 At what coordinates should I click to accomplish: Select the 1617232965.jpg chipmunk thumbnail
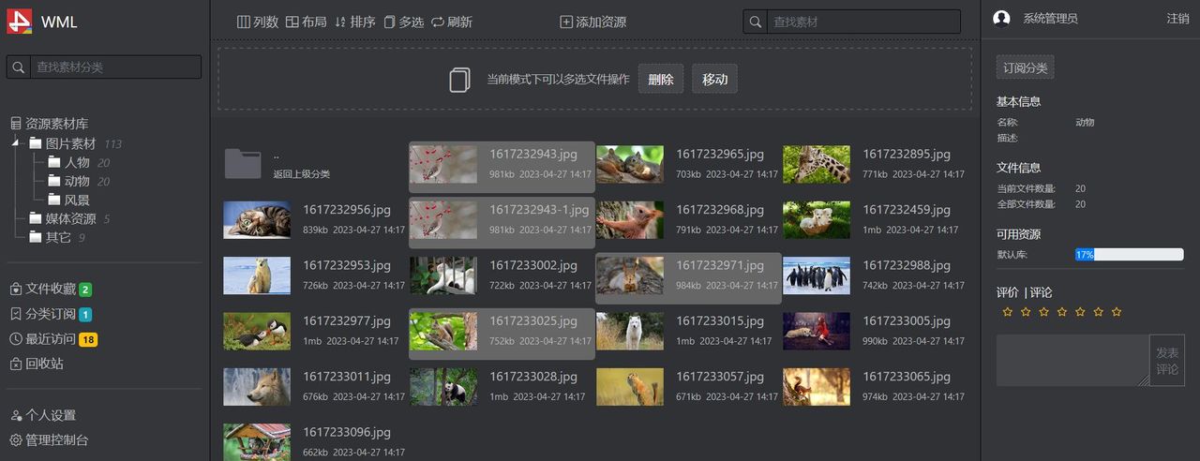pos(630,164)
